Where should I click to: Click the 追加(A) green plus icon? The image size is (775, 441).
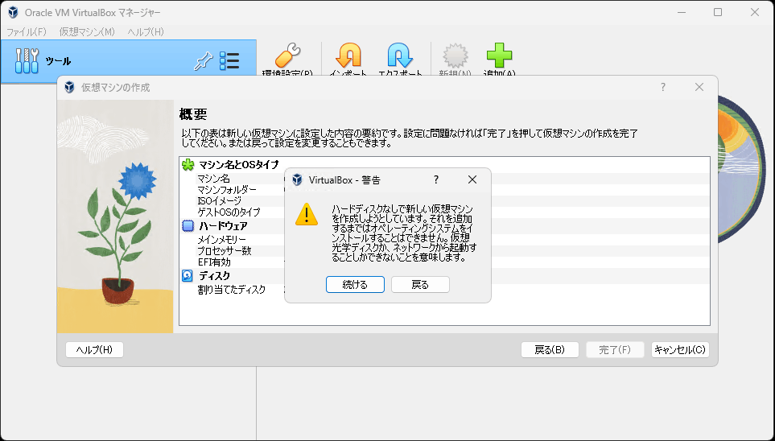[499, 55]
